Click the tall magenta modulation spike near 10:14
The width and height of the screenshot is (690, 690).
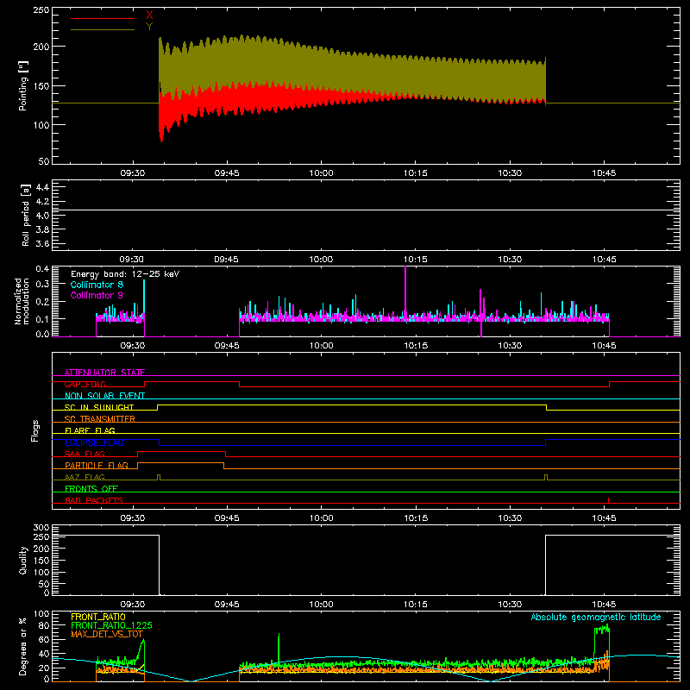coord(405,291)
